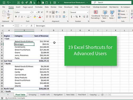Open the General number format dropdown

(x=88, y=12)
